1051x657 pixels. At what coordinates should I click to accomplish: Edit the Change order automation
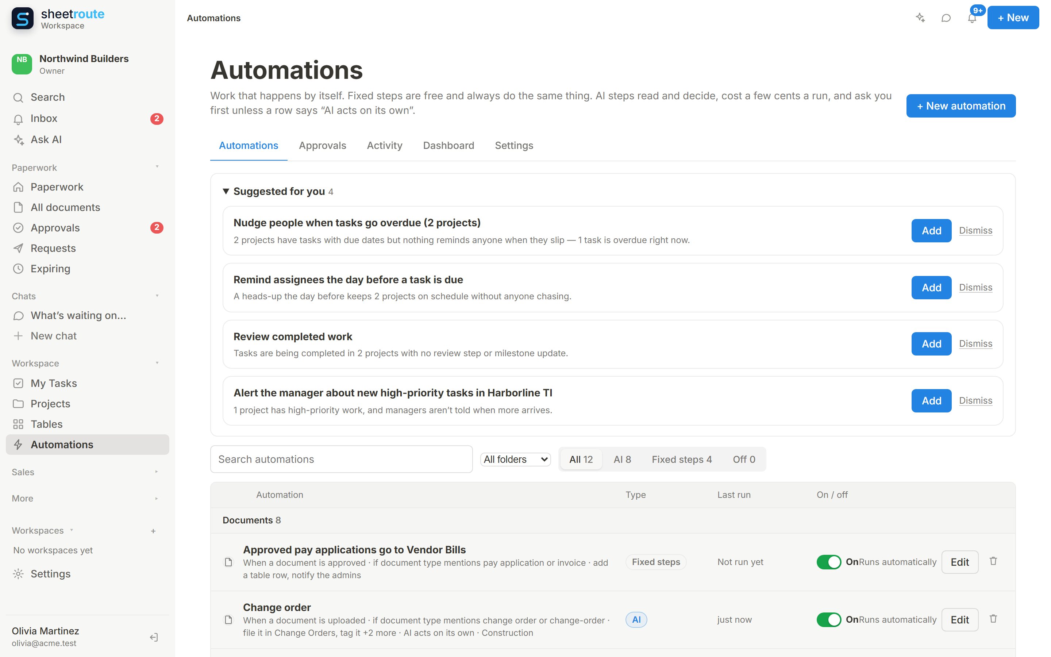tap(960, 620)
